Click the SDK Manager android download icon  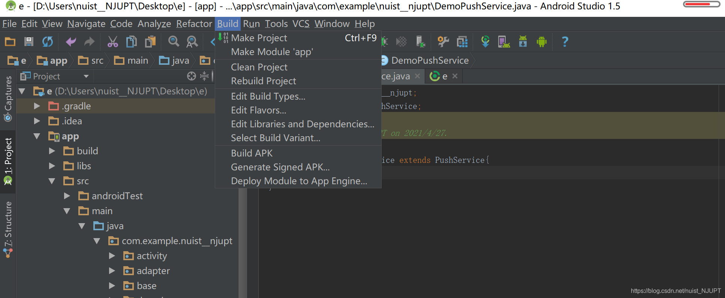coord(523,42)
